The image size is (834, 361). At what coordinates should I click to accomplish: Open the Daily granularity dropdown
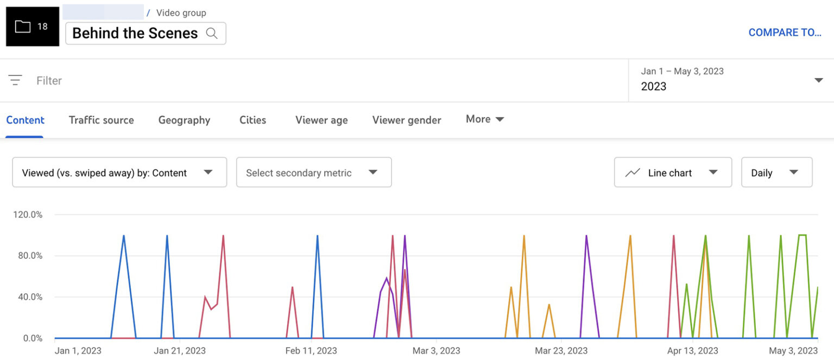click(x=776, y=172)
